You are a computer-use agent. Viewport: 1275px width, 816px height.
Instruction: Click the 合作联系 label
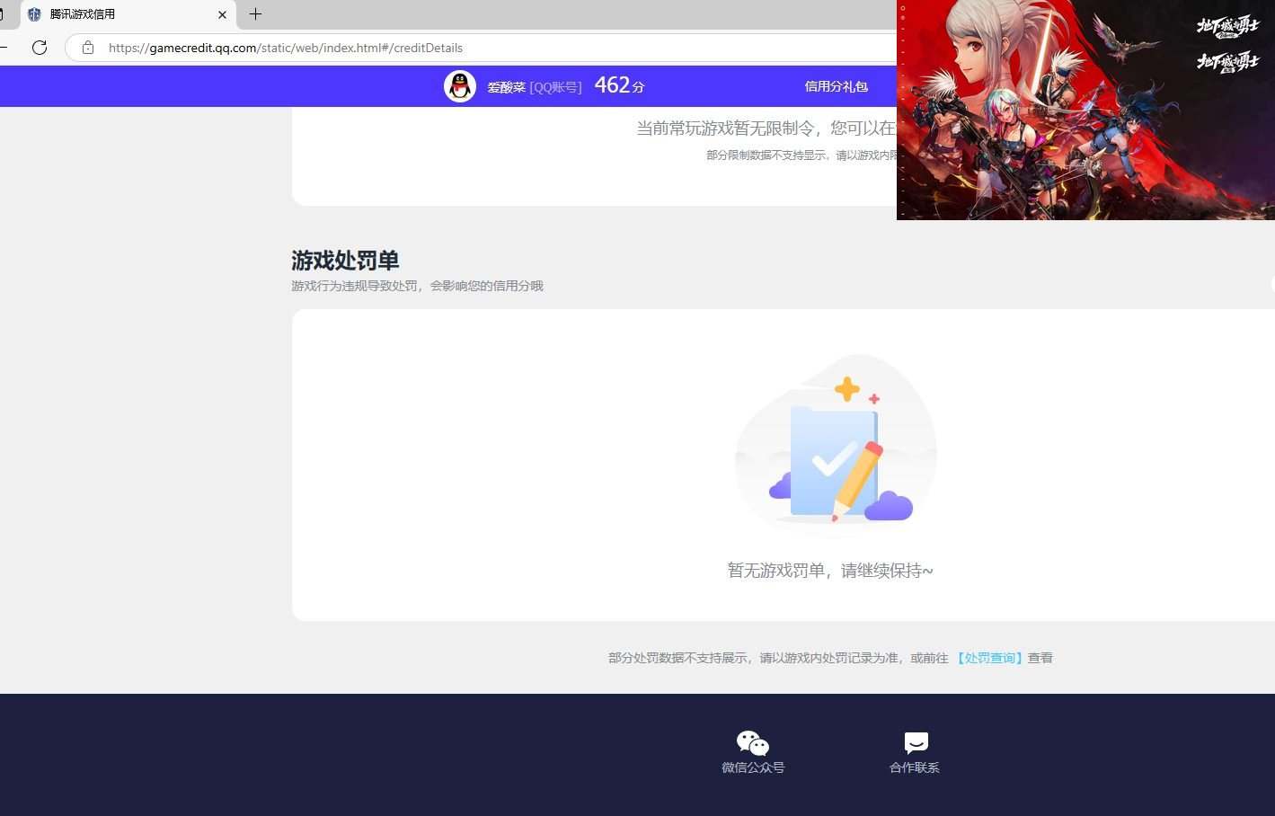pyautogui.click(x=915, y=767)
